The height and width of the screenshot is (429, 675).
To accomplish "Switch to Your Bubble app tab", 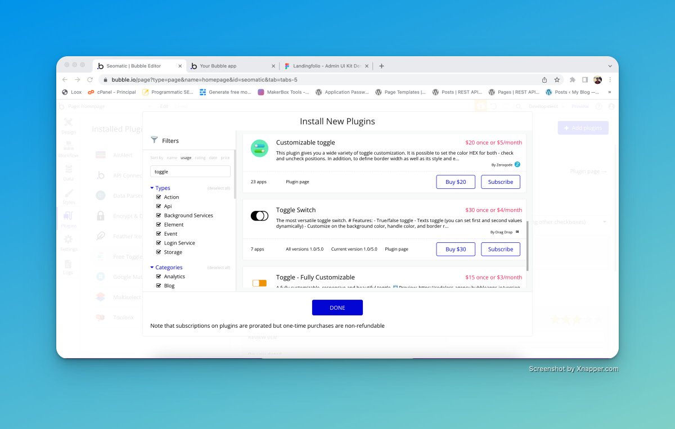I will click(233, 66).
